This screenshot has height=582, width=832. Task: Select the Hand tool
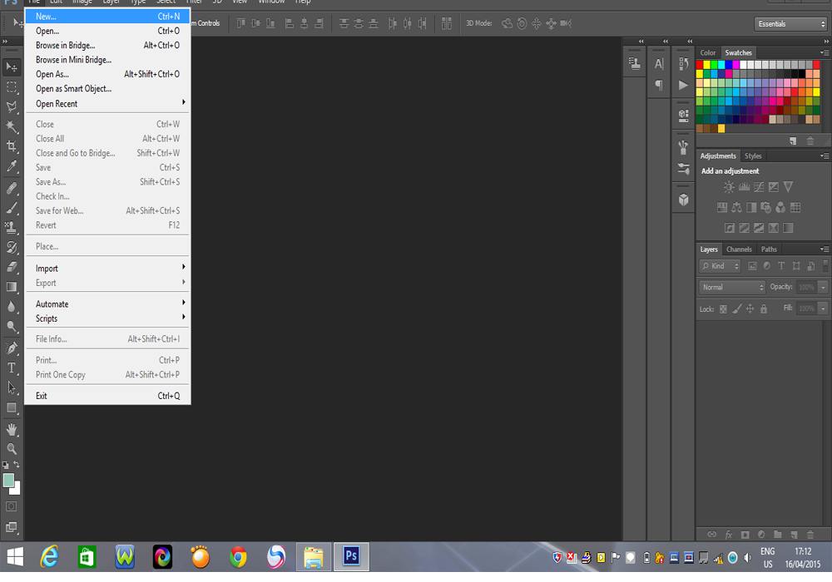click(x=12, y=429)
